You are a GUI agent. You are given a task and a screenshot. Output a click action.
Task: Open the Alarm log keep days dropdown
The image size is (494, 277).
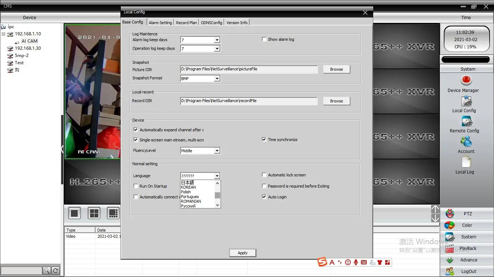coord(217,40)
